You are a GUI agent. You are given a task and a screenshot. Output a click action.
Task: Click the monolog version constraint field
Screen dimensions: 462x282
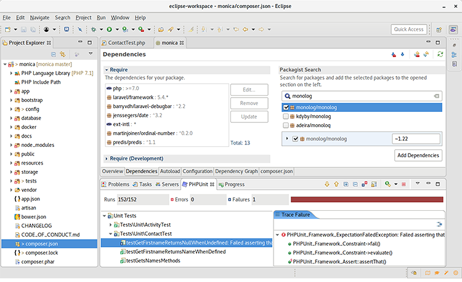click(x=415, y=139)
